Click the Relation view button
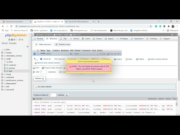The image size is (180, 135). point(62,44)
